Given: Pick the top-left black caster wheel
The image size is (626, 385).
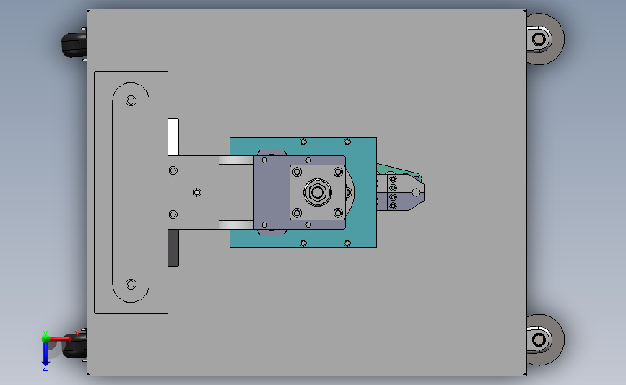Looking at the screenshot, I should [x=74, y=44].
